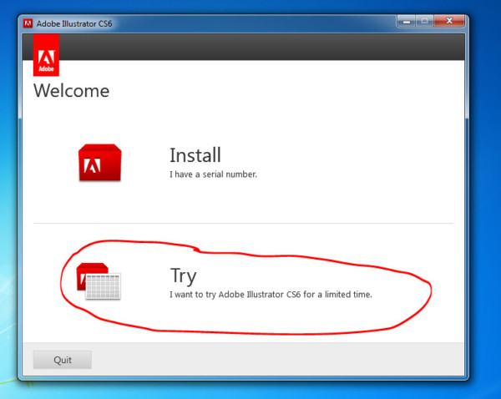
Task: Choose the Install heading option
Action: tap(195, 155)
